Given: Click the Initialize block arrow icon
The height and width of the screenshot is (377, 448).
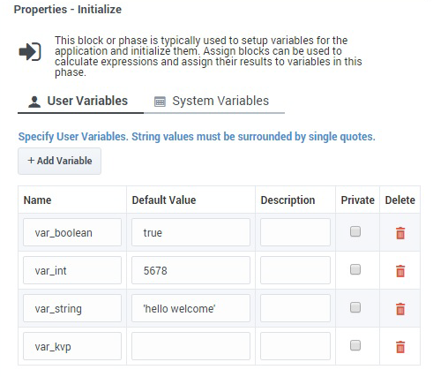Looking at the screenshot, I should click(30, 52).
